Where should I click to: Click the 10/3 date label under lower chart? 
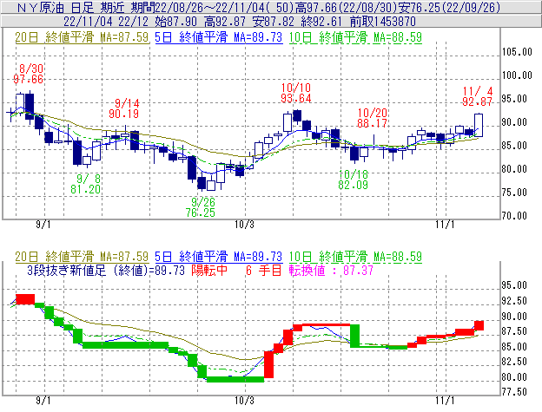coord(244,401)
